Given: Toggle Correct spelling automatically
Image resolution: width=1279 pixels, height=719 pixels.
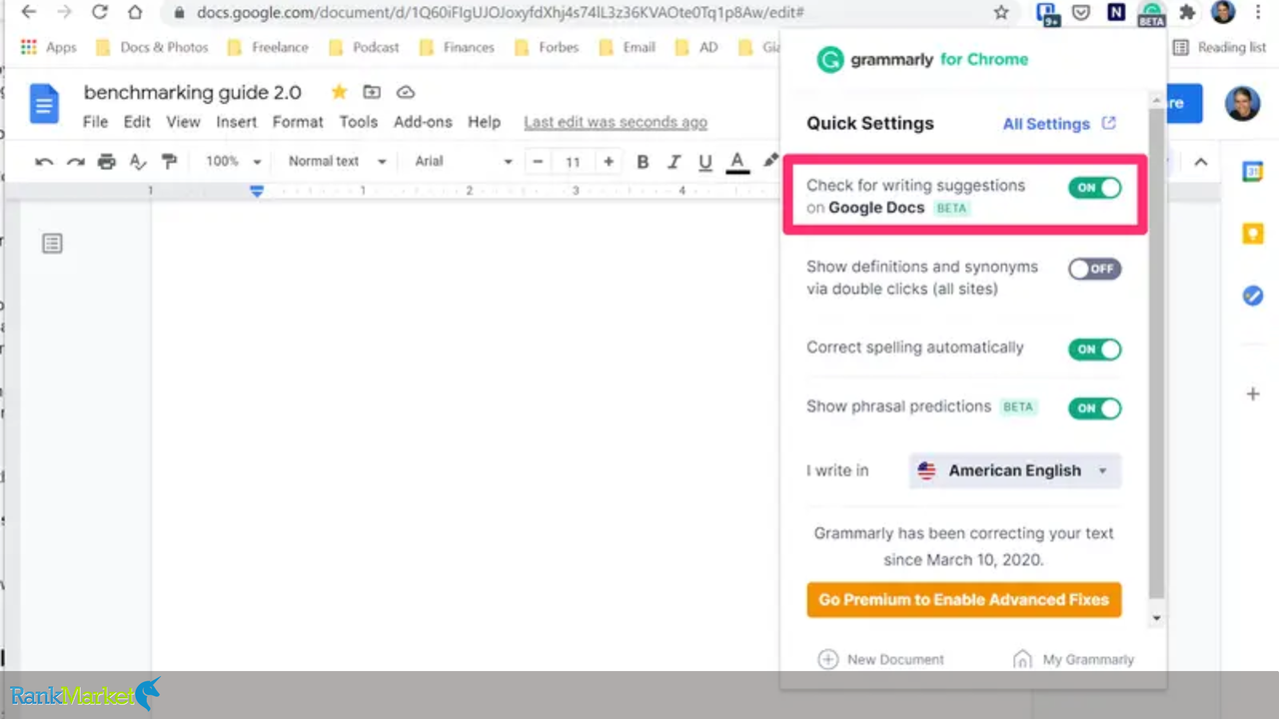Looking at the screenshot, I should click(x=1094, y=350).
